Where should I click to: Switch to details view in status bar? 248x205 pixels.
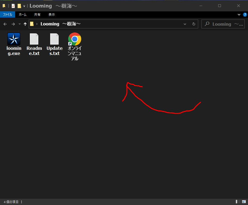(x=238, y=202)
